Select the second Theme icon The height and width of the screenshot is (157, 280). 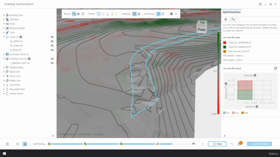[x=103, y=14]
